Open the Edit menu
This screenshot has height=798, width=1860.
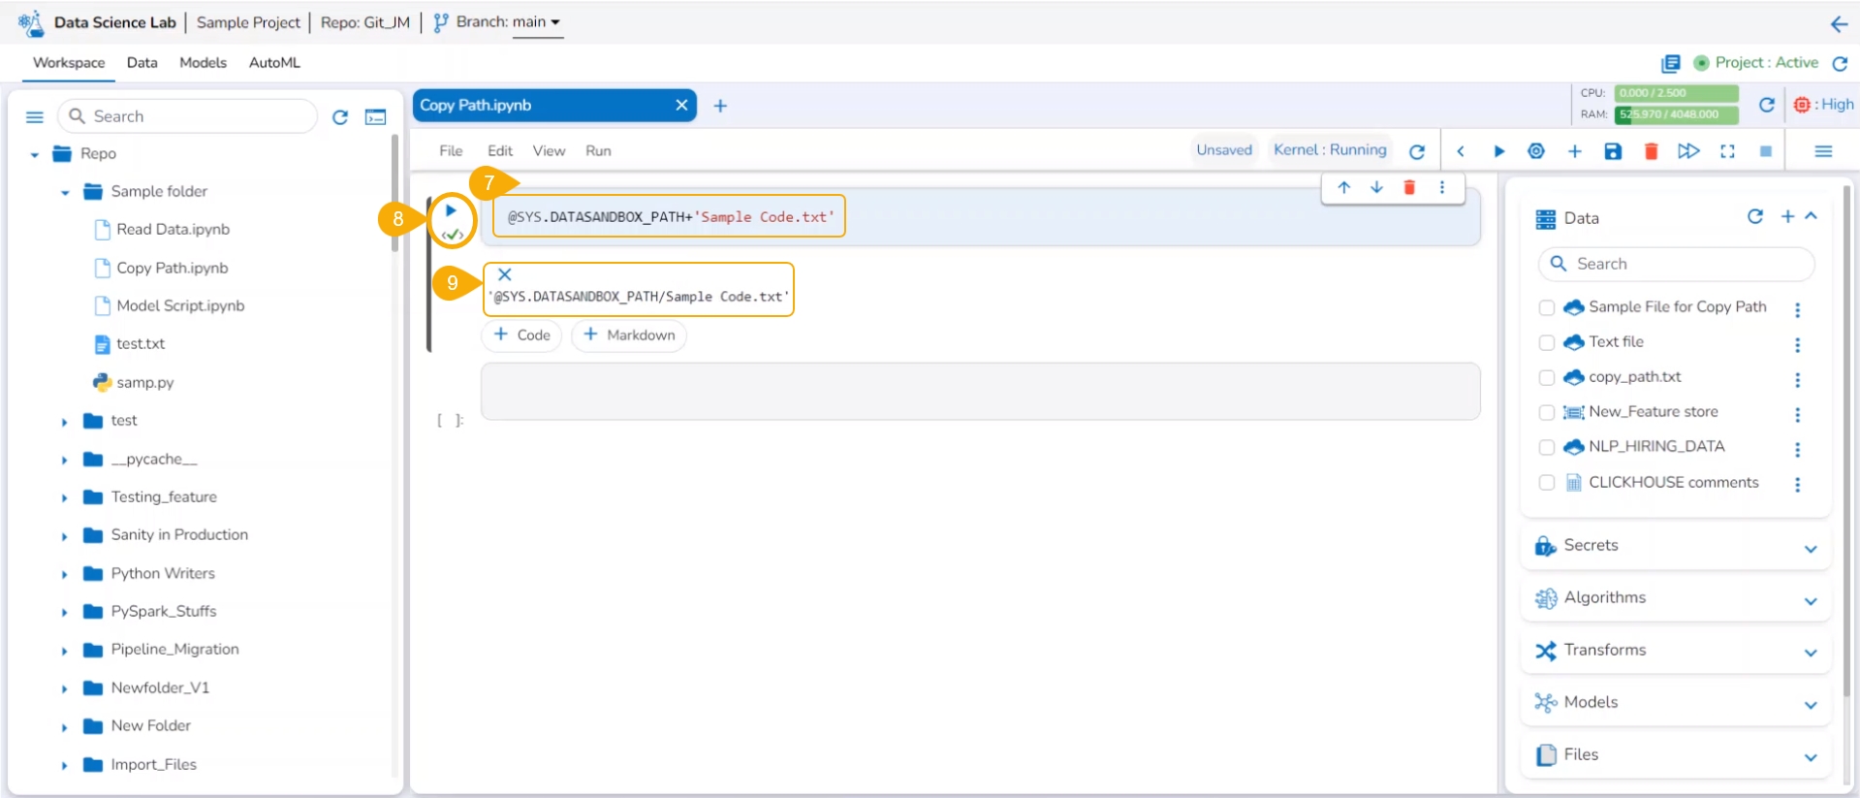500,151
